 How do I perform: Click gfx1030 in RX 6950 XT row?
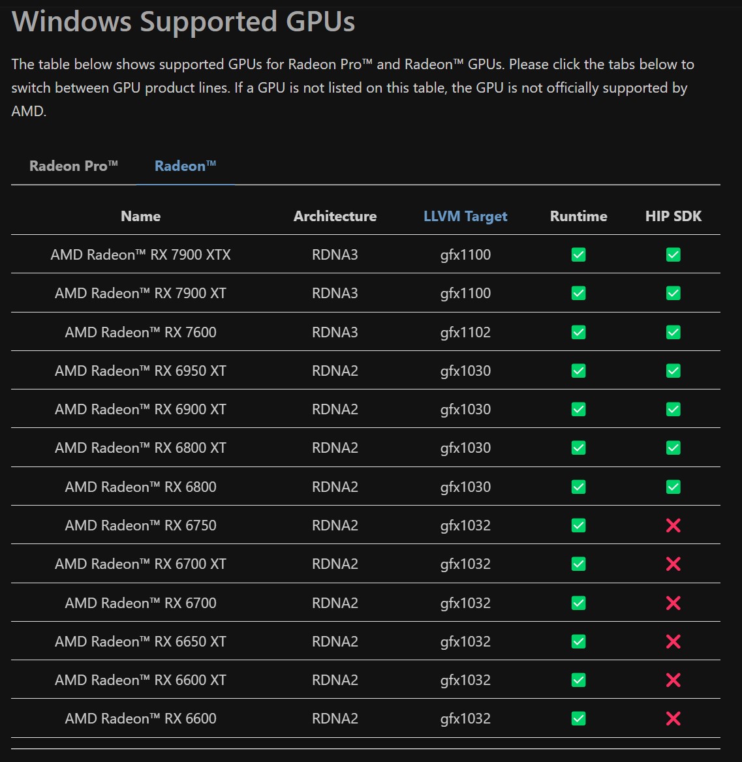click(x=465, y=371)
